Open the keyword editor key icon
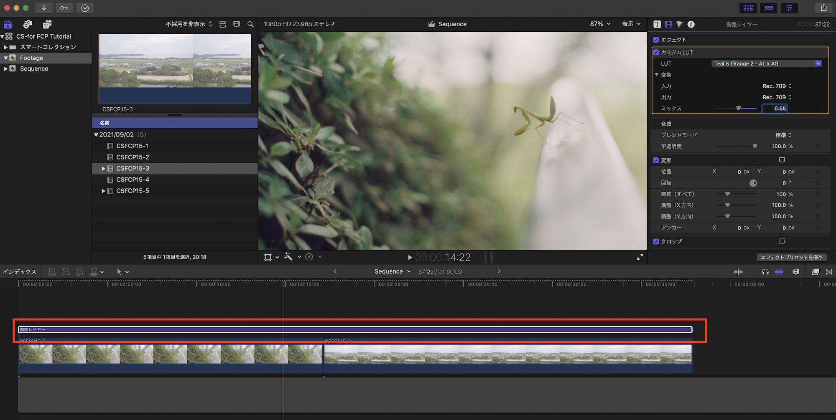Viewport: 836px width, 420px height. (64, 8)
